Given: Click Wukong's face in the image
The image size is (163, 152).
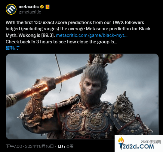Looking at the screenshot, I should pos(91,88).
